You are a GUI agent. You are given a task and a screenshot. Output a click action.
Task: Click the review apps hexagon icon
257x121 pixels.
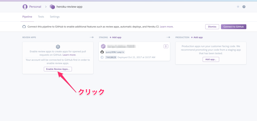tap(58, 47)
